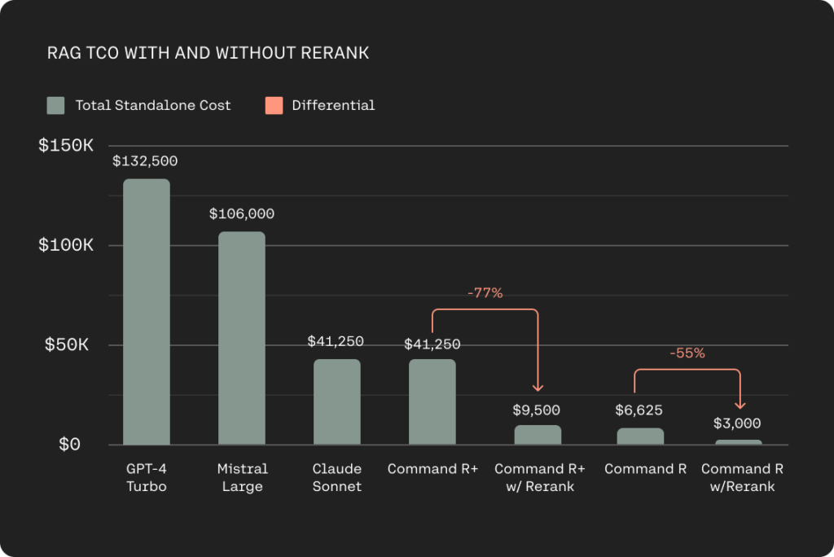Click the Total Standalone Cost legend swatch
834x557 pixels.
click(56, 105)
